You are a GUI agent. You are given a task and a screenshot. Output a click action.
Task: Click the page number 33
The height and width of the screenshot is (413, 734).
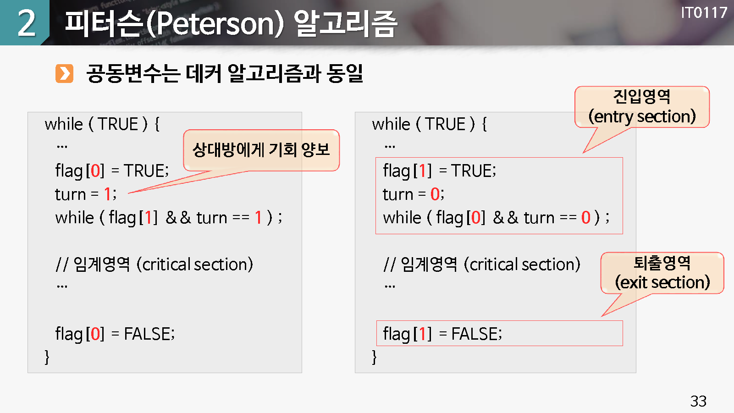[x=698, y=401]
